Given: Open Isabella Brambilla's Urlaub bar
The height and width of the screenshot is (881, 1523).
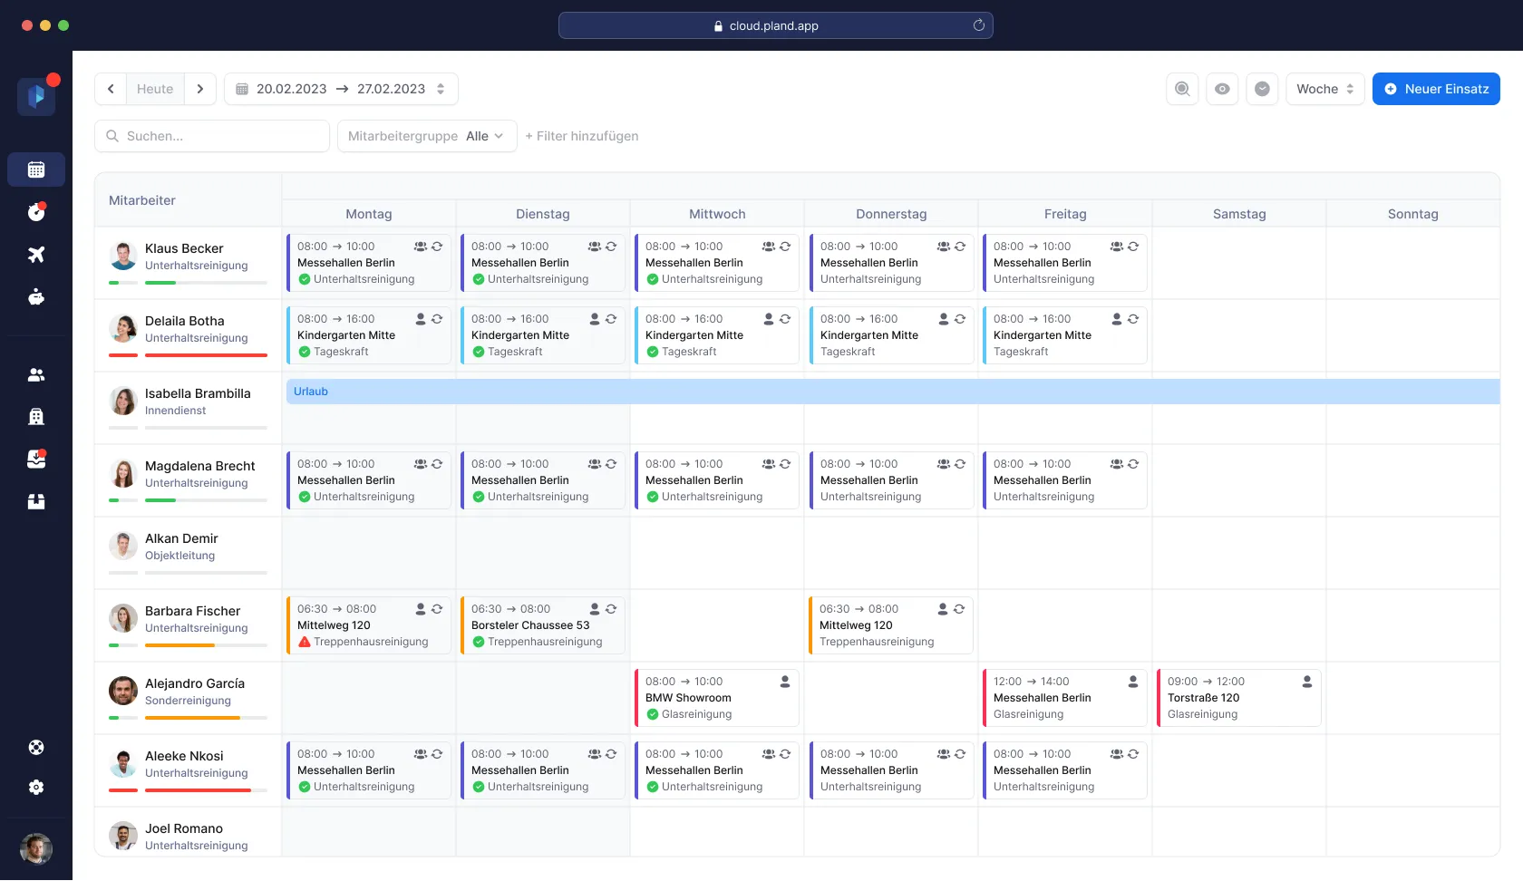Looking at the screenshot, I should (893, 392).
